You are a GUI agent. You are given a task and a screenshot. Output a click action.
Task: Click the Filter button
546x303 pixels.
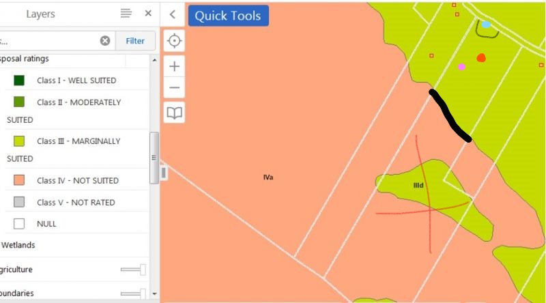pyautogui.click(x=135, y=41)
